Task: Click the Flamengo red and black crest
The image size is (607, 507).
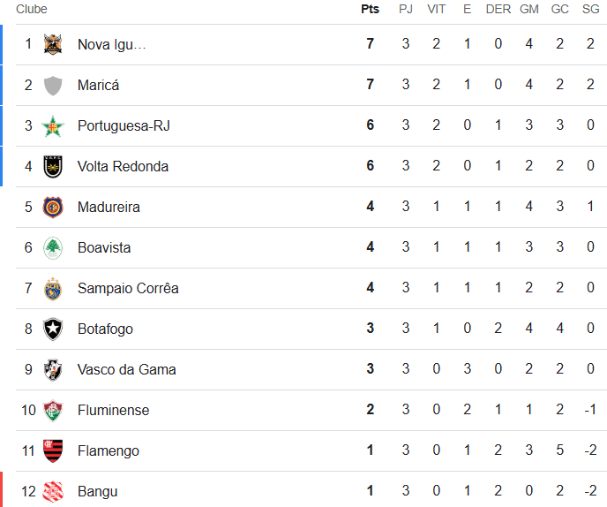Action: (53, 450)
